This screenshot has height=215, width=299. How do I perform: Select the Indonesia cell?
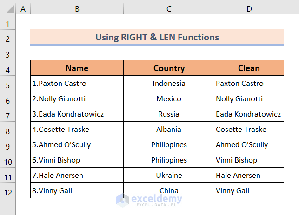click(169, 84)
